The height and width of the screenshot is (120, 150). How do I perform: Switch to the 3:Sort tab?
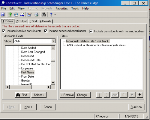[33, 21]
